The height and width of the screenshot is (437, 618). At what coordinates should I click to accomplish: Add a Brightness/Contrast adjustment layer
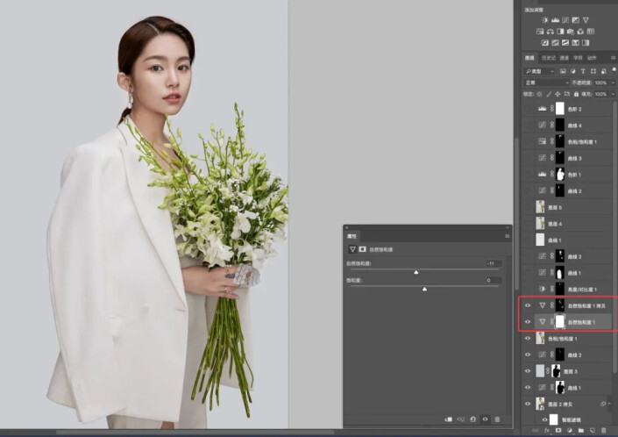click(543, 19)
